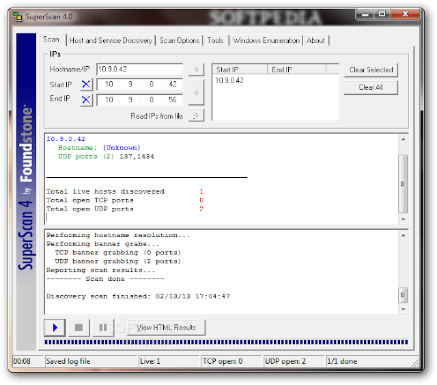This screenshot has height=385, width=437.
Task: Click the Total live hosts discovered line
Action: click(x=125, y=191)
